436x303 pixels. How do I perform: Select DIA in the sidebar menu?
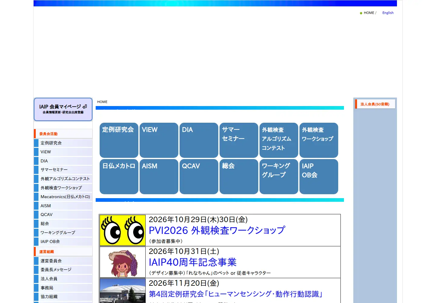(63, 161)
